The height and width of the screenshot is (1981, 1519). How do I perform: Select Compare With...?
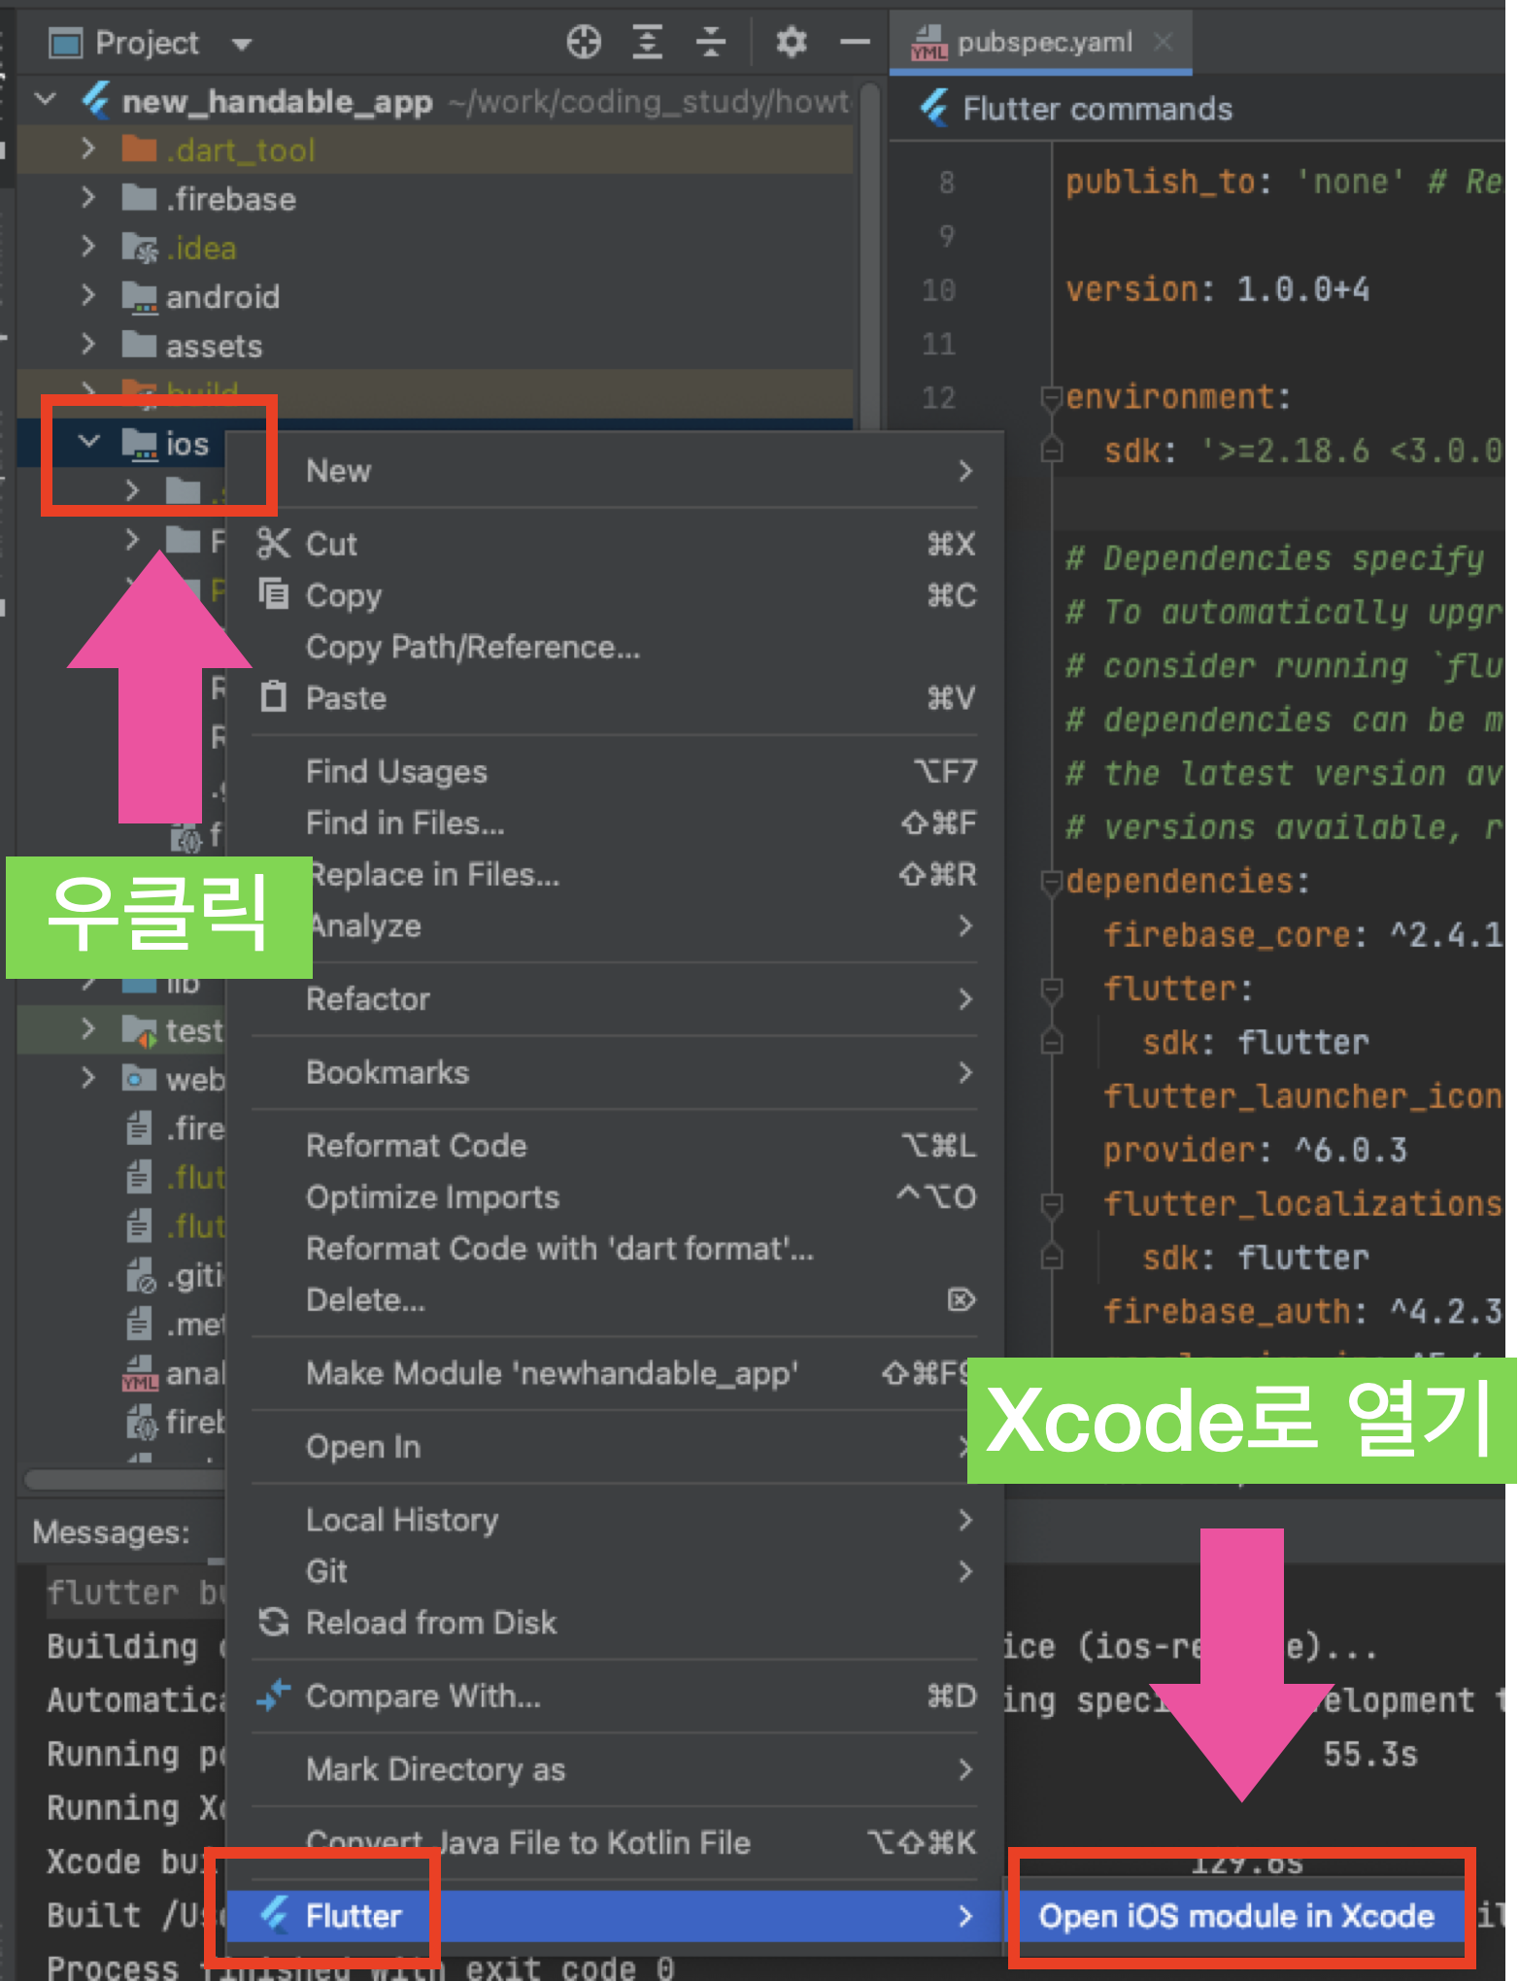coord(614,1696)
